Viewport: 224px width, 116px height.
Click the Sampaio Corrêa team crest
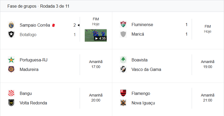click(11, 25)
